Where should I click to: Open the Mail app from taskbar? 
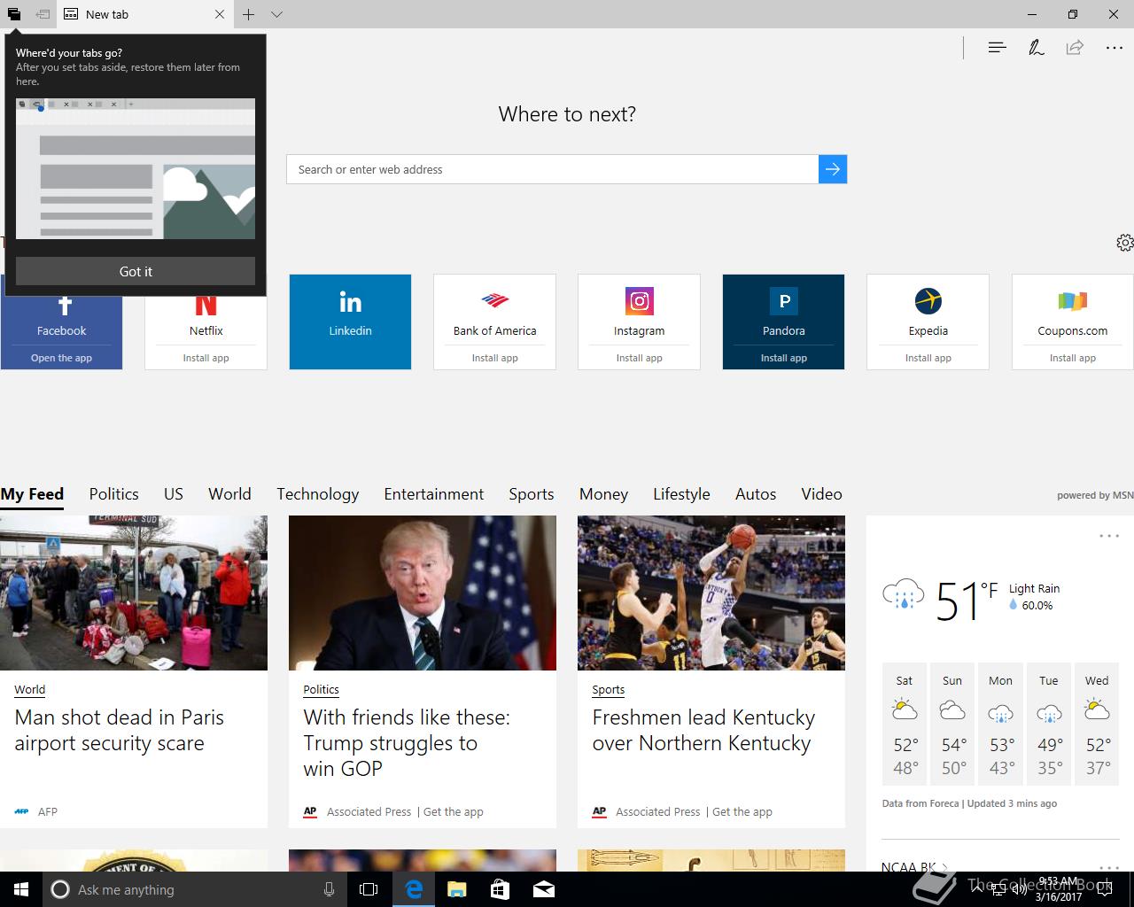click(544, 889)
